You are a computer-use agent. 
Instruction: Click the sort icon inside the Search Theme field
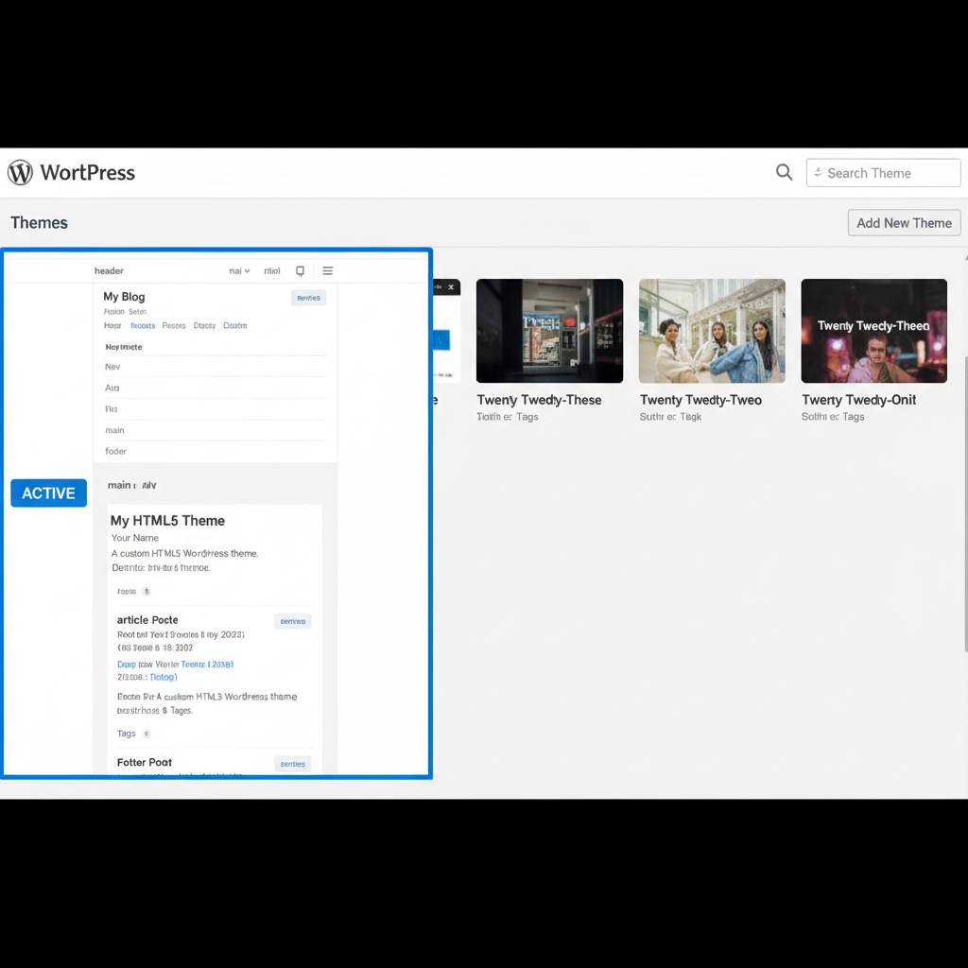(x=817, y=172)
